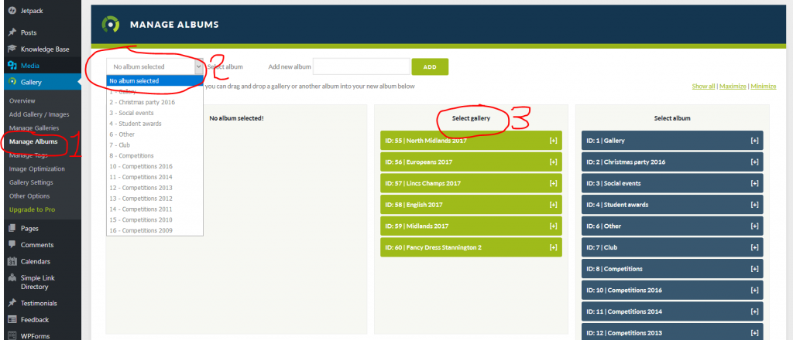Choose '3 - Social events' from dropdown
793x340 pixels.
[155, 113]
